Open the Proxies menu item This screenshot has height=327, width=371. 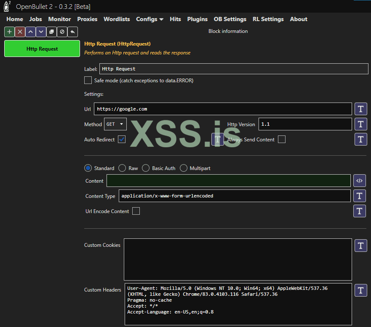point(87,19)
